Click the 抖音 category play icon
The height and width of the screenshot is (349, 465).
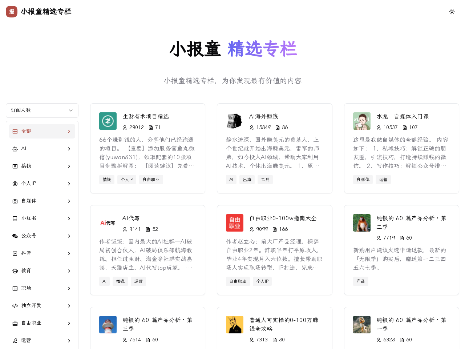15,253
